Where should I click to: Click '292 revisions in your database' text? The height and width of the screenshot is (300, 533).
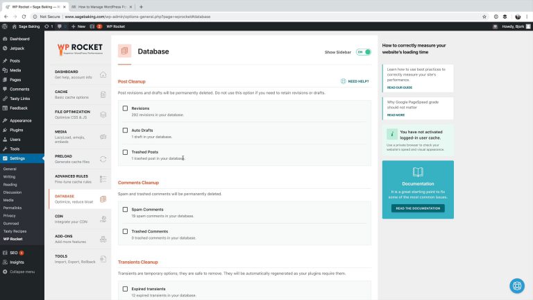(158, 115)
